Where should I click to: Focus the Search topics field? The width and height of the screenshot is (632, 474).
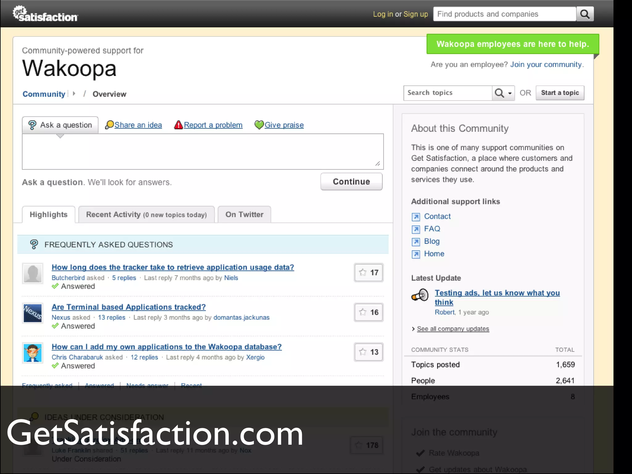coord(447,93)
